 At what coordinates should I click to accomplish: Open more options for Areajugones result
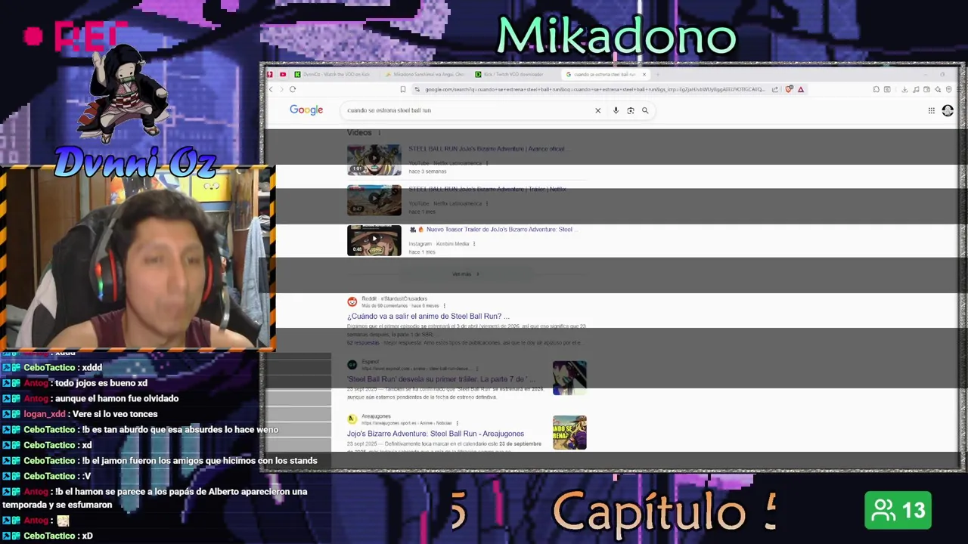(x=458, y=423)
